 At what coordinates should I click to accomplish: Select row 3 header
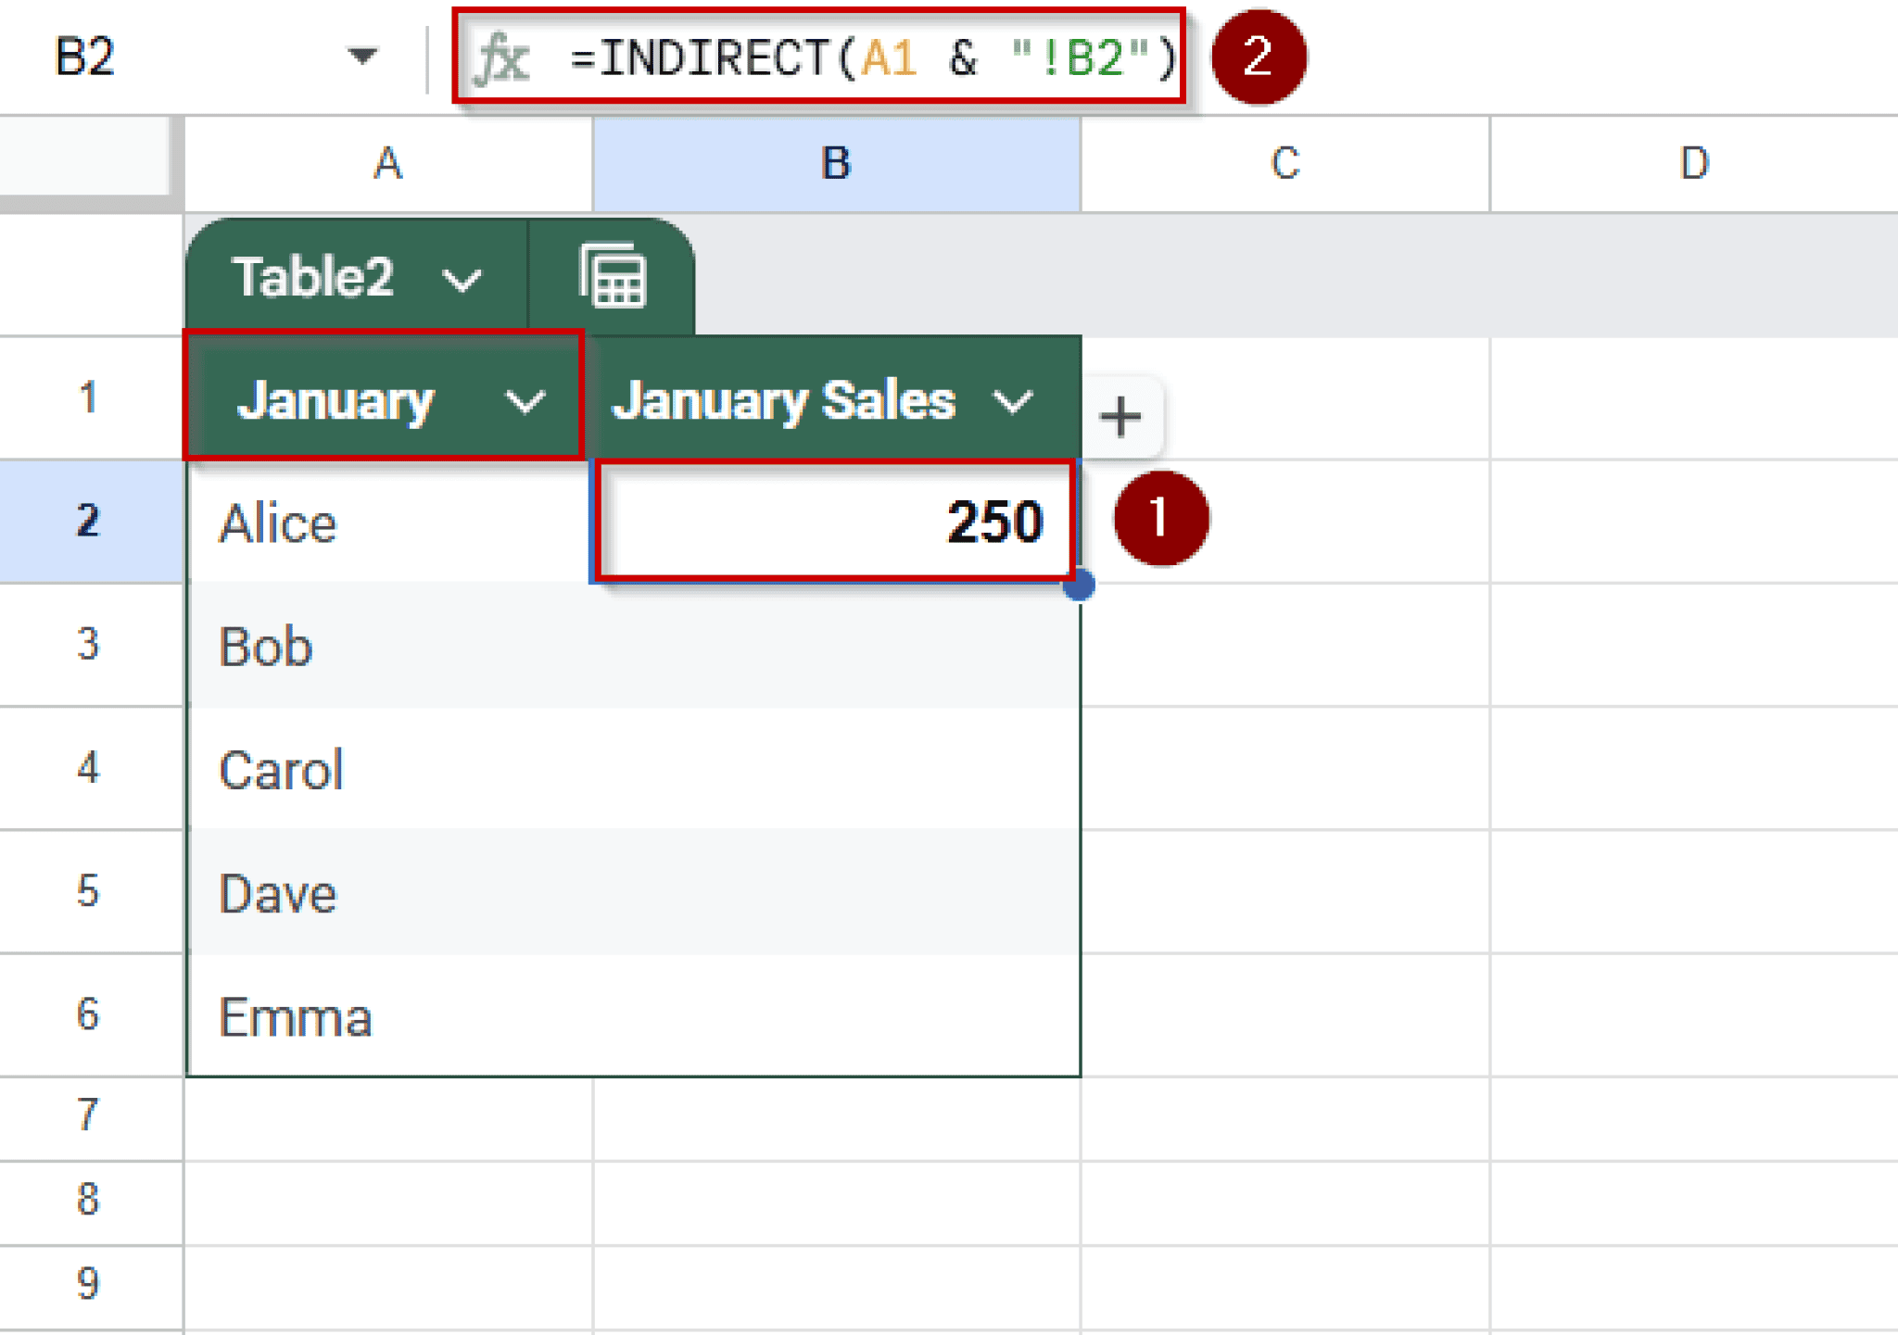89,644
